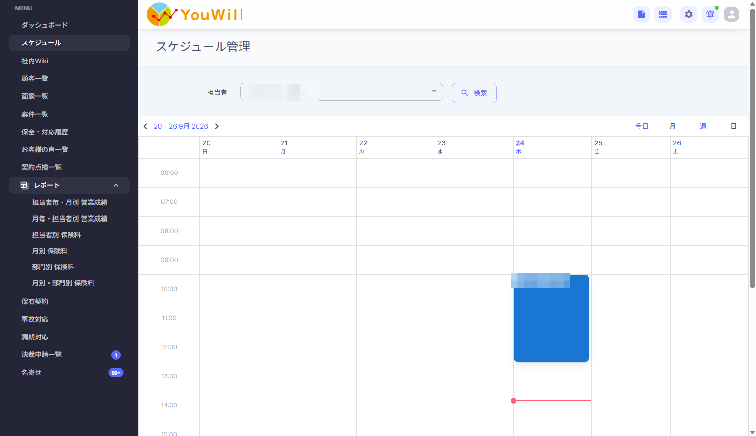Click the レポート table icon in the sidebar
Image resolution: width=756 pixels, height=436 pixels.
24,185
